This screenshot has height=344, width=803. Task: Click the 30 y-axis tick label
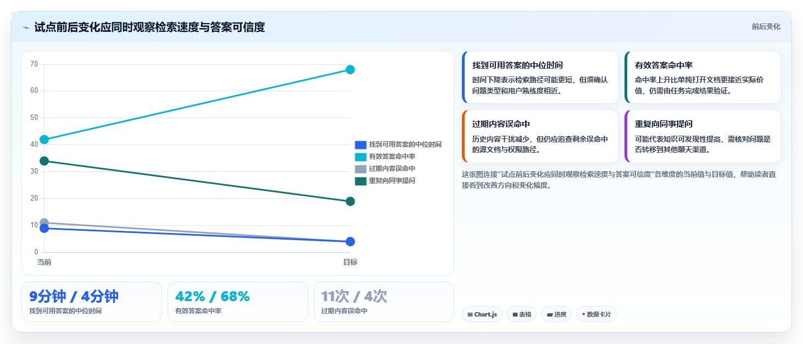tap(34, 171)
